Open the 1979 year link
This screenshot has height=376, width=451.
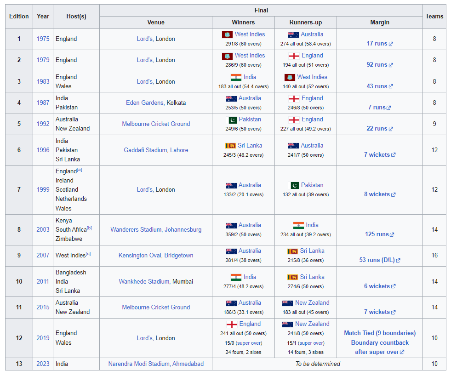(43, 60)
